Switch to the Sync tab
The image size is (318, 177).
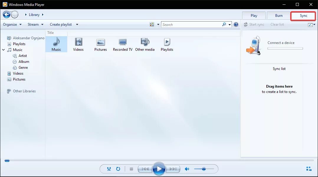tap(303, 16)
